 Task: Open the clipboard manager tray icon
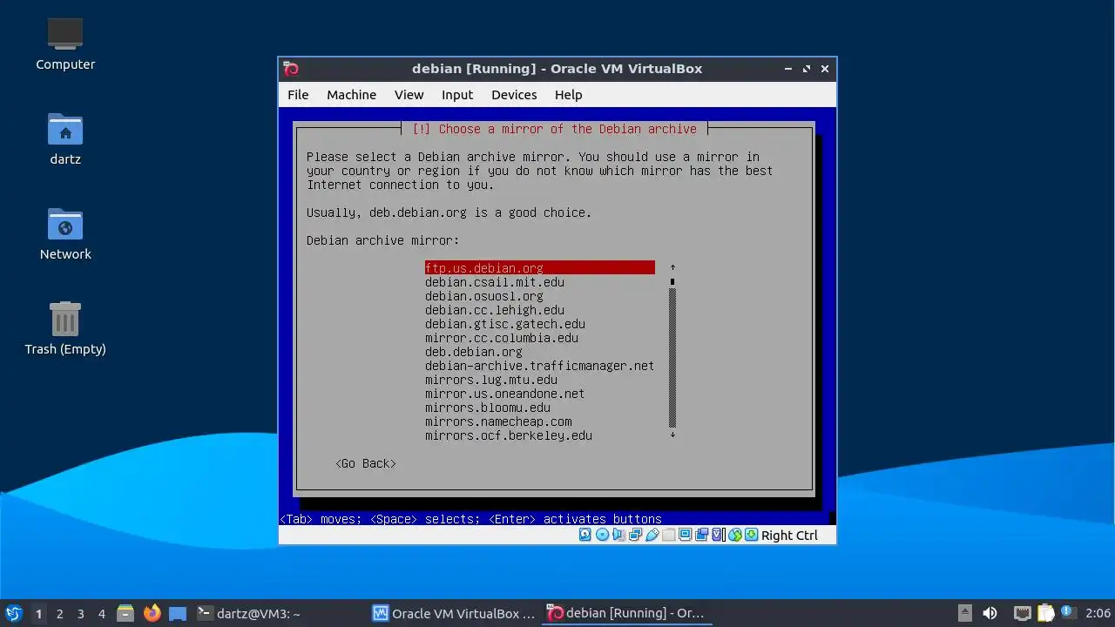(1045, 613)
